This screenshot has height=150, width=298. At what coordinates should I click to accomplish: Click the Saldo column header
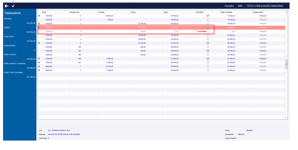pos(179,12)
